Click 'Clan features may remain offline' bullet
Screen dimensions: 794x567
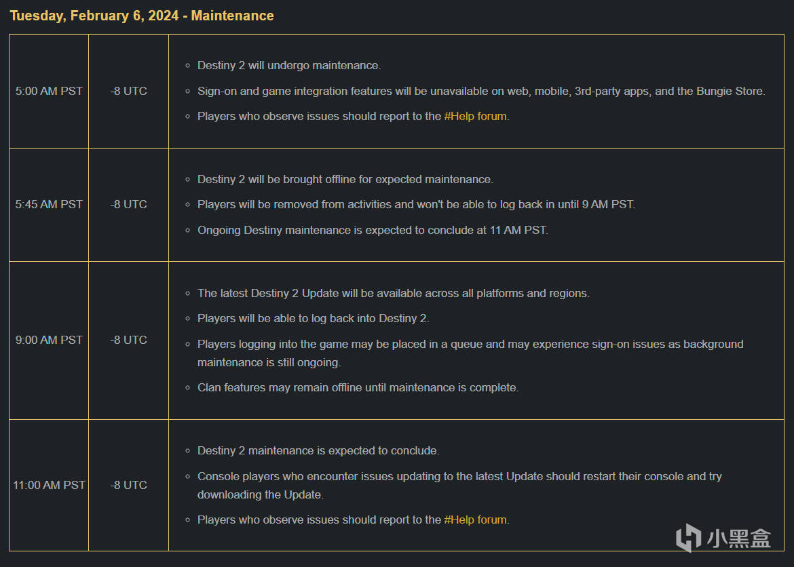(x=358, y=388)
